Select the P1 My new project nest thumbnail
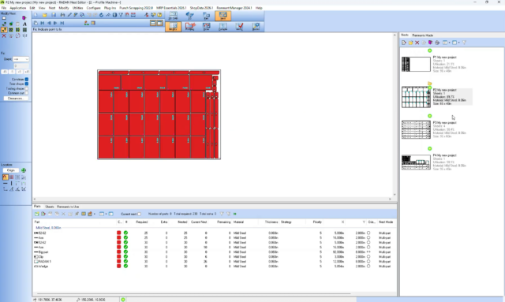The width and height of the screenshot is (505, 302). (x=416, y=64)
